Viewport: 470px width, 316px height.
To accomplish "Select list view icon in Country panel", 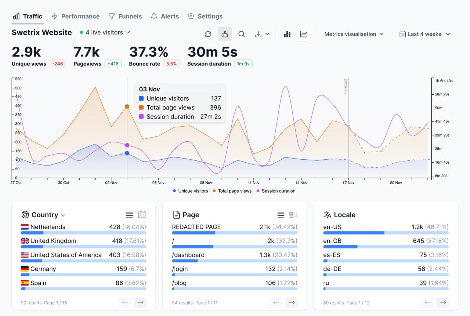I will [x=130, y=215].
